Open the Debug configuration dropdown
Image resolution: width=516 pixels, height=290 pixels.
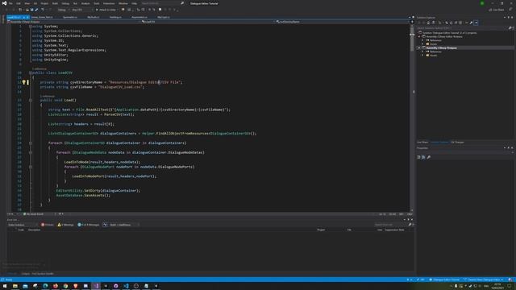coord(63,10)
